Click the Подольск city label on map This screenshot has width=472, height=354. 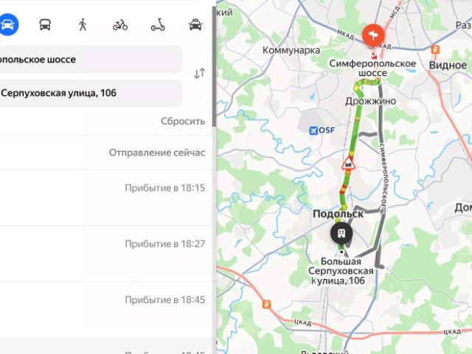click(338, 214)
